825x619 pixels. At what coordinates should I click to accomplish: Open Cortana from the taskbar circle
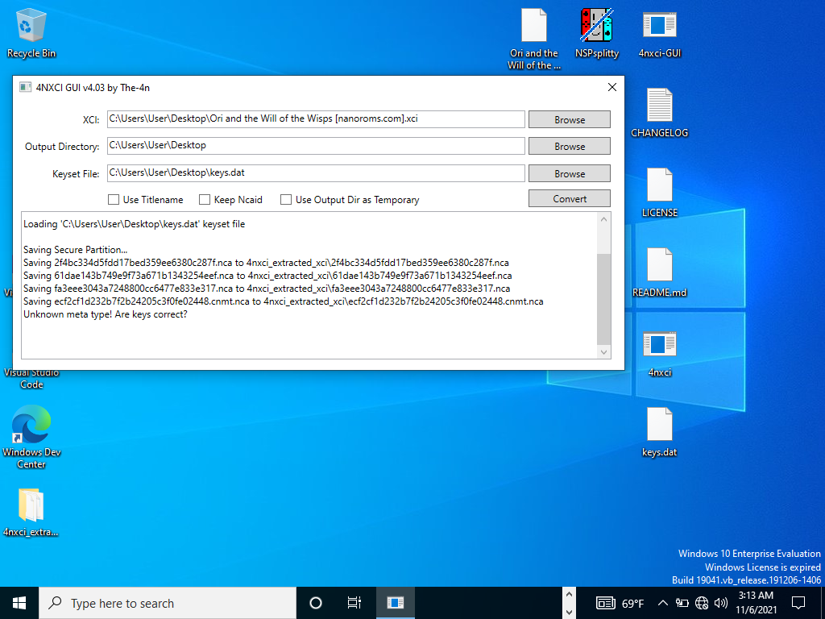[316, 603]
